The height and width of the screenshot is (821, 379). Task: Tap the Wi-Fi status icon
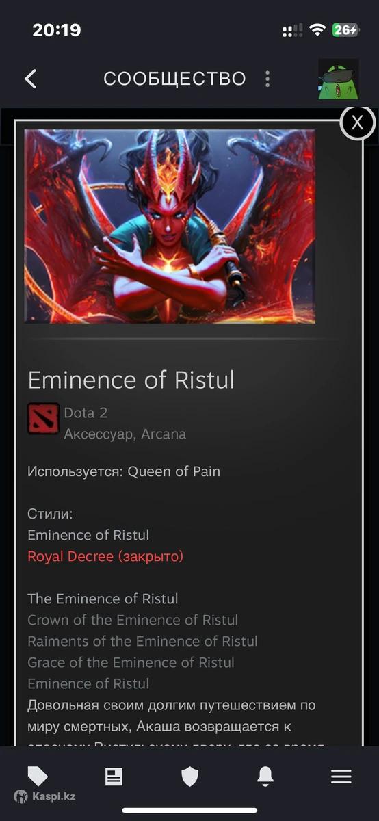click(317, 30)
